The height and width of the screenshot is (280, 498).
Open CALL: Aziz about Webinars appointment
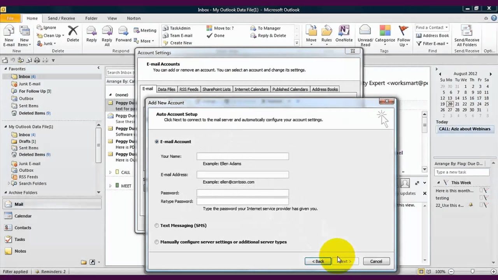coord(465,129)
